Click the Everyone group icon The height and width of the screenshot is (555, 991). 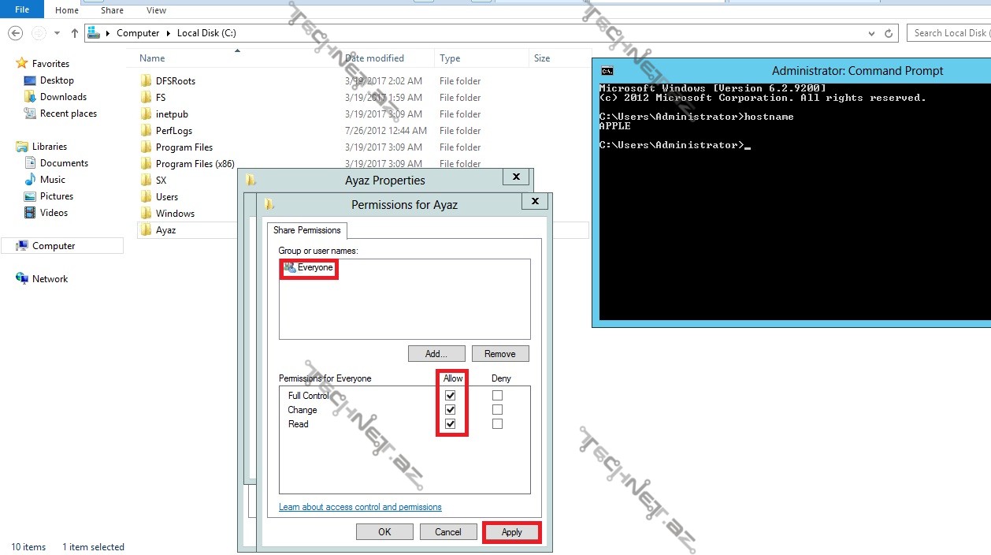point(290,268)
